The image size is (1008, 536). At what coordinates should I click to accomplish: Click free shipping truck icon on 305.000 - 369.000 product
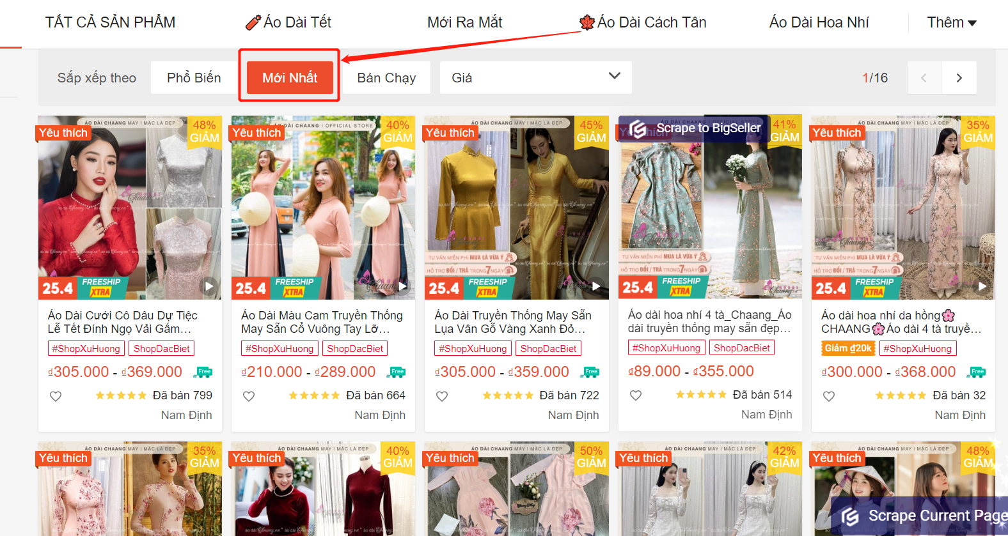click(x=203, y=372)
